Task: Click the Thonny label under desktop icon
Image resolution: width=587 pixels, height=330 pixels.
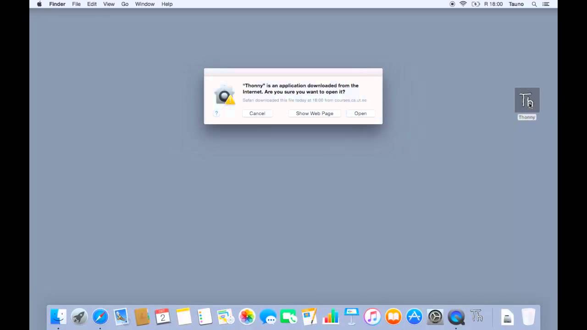Action: click(527, 117)
